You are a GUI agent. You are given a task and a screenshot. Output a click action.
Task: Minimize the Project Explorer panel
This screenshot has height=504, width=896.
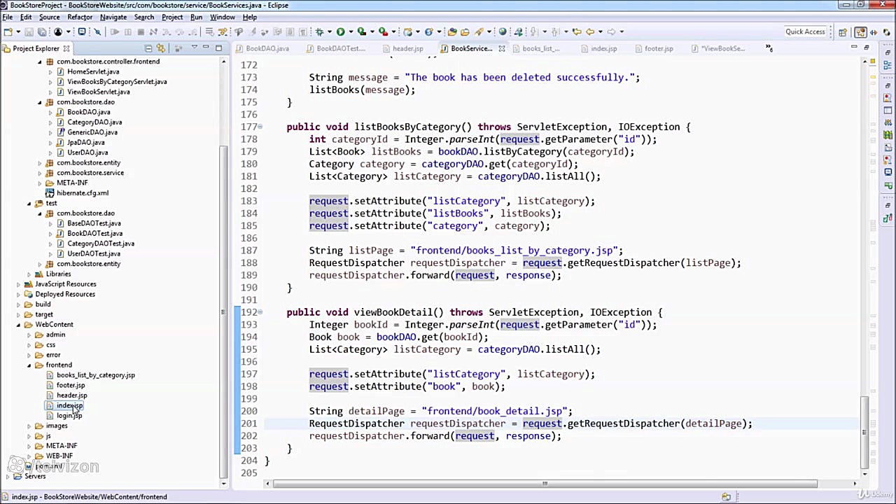206,48
